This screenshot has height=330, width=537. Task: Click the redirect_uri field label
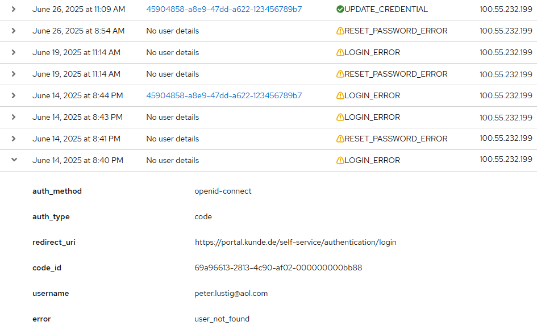[54, 243]
